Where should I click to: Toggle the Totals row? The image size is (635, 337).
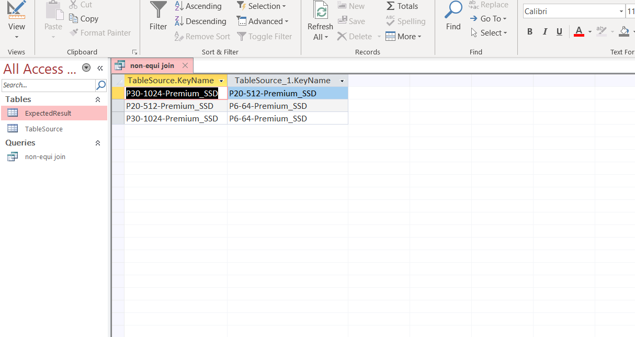point(402,6)
